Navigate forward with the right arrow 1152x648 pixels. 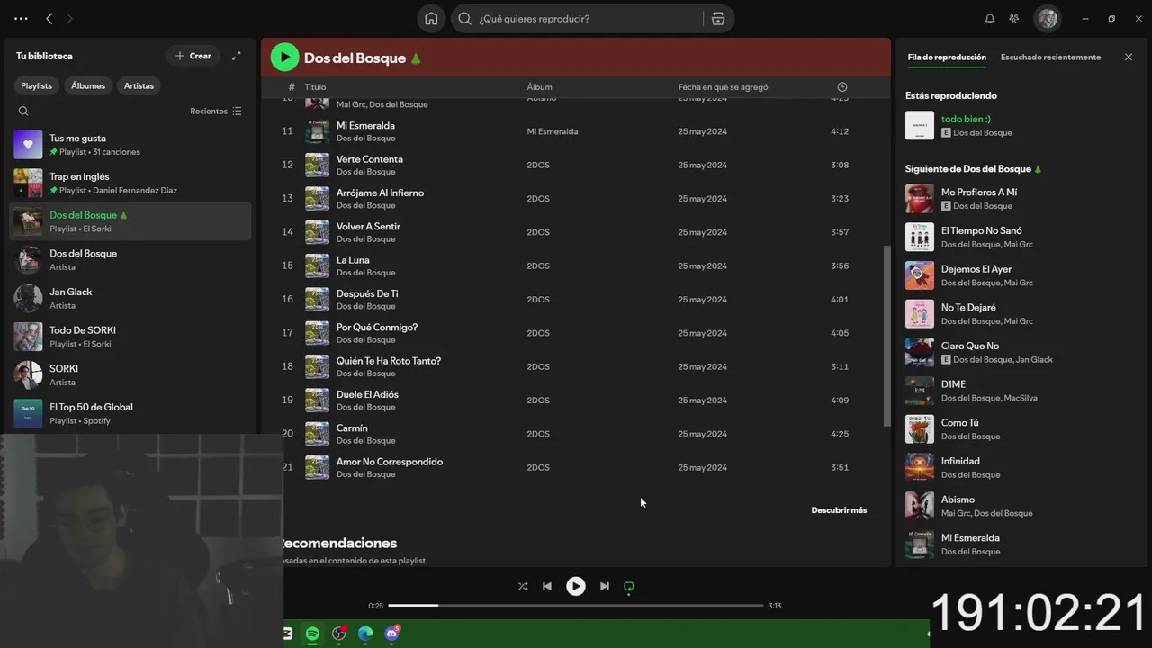69,18
